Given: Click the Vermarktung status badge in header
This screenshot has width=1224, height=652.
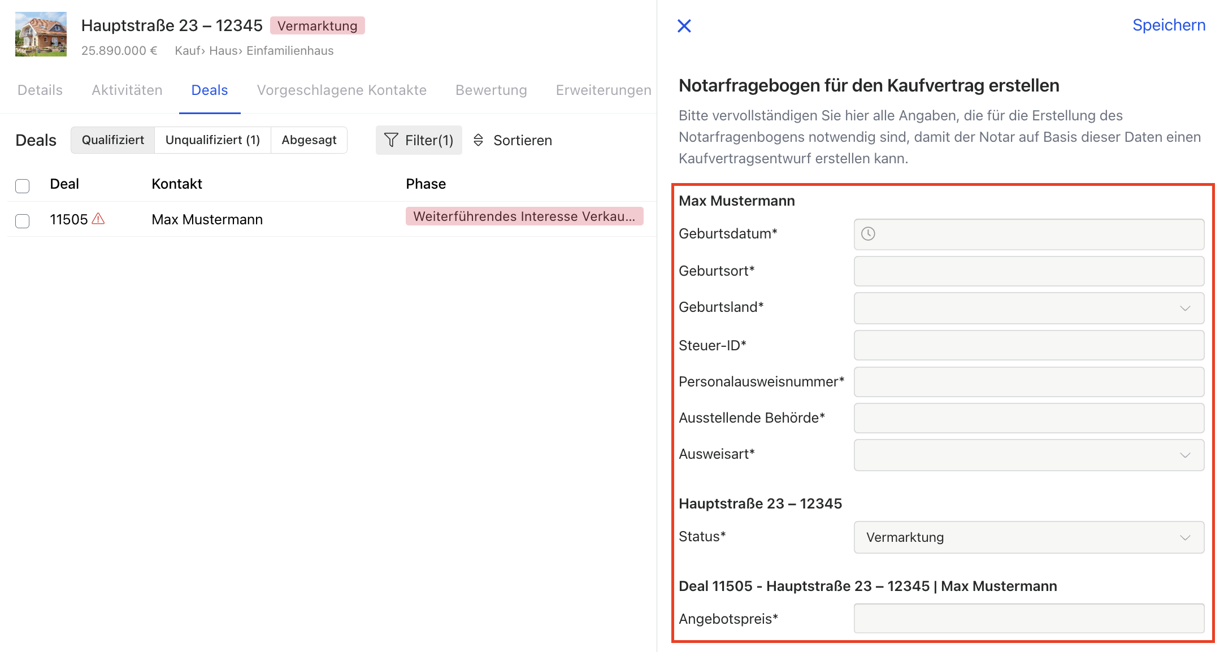Looking at the screenshot, I should tap(317, 26).
